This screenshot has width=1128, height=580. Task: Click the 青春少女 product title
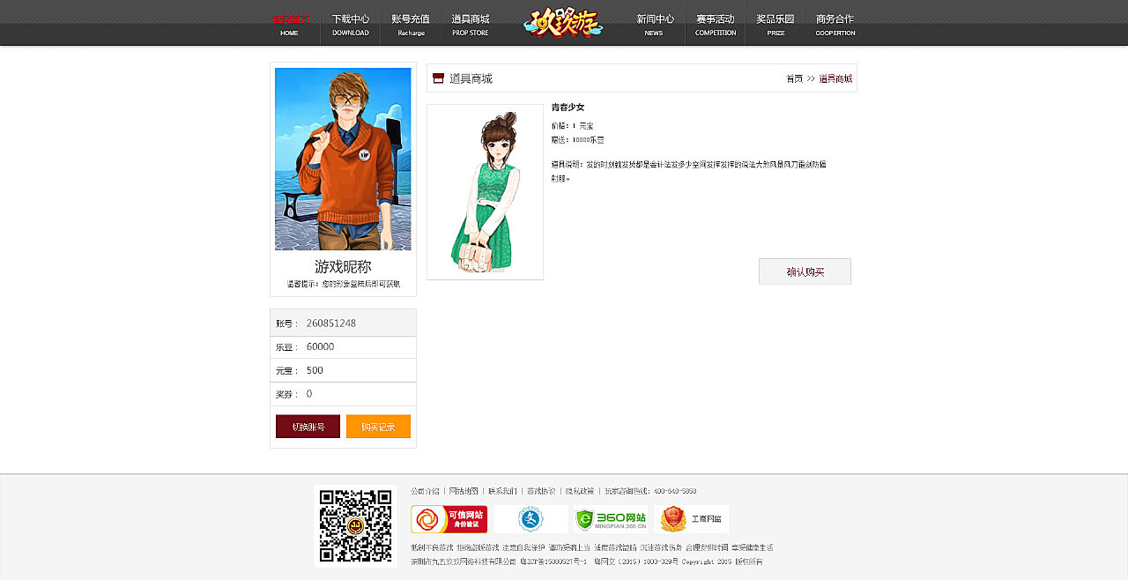point(568,108)
